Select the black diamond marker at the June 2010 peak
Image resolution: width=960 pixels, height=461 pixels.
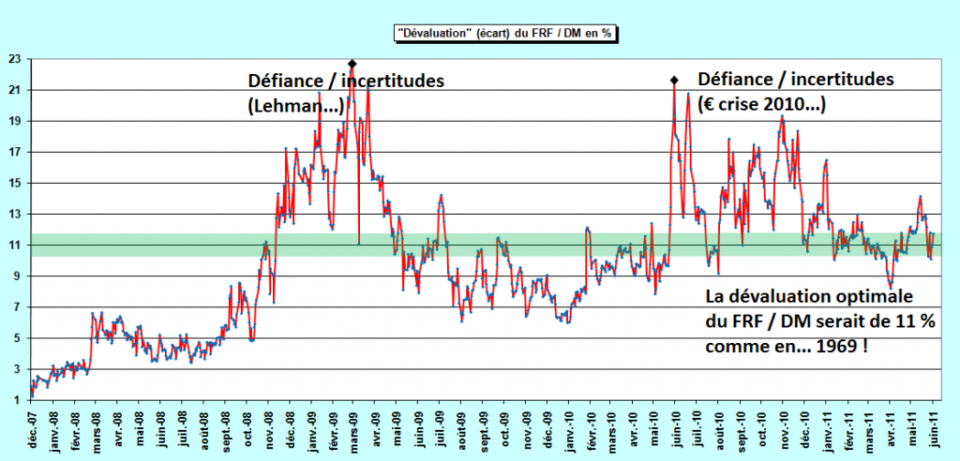coord(674,80)
